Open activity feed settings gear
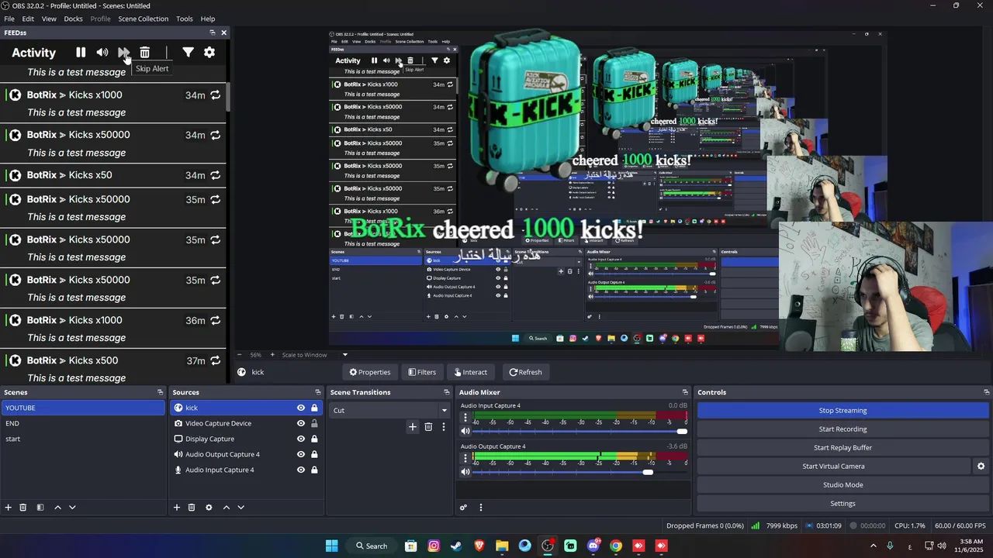 [x=209, y=52]
